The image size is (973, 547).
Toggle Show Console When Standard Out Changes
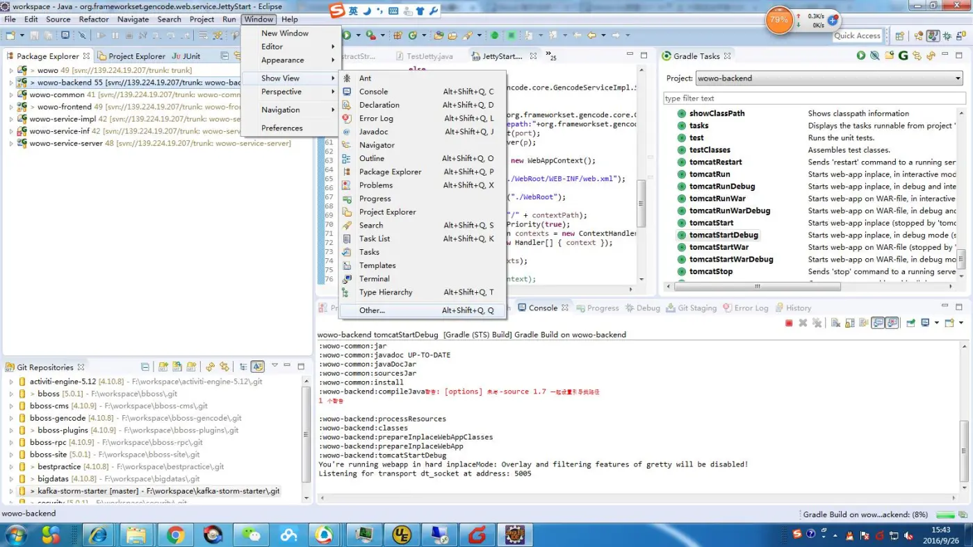click(878, 323)
